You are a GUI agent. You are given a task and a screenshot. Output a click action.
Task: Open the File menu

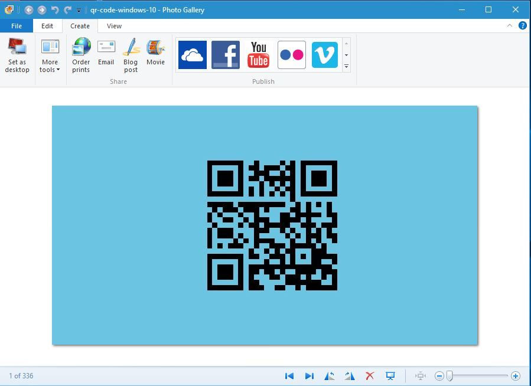17,26
